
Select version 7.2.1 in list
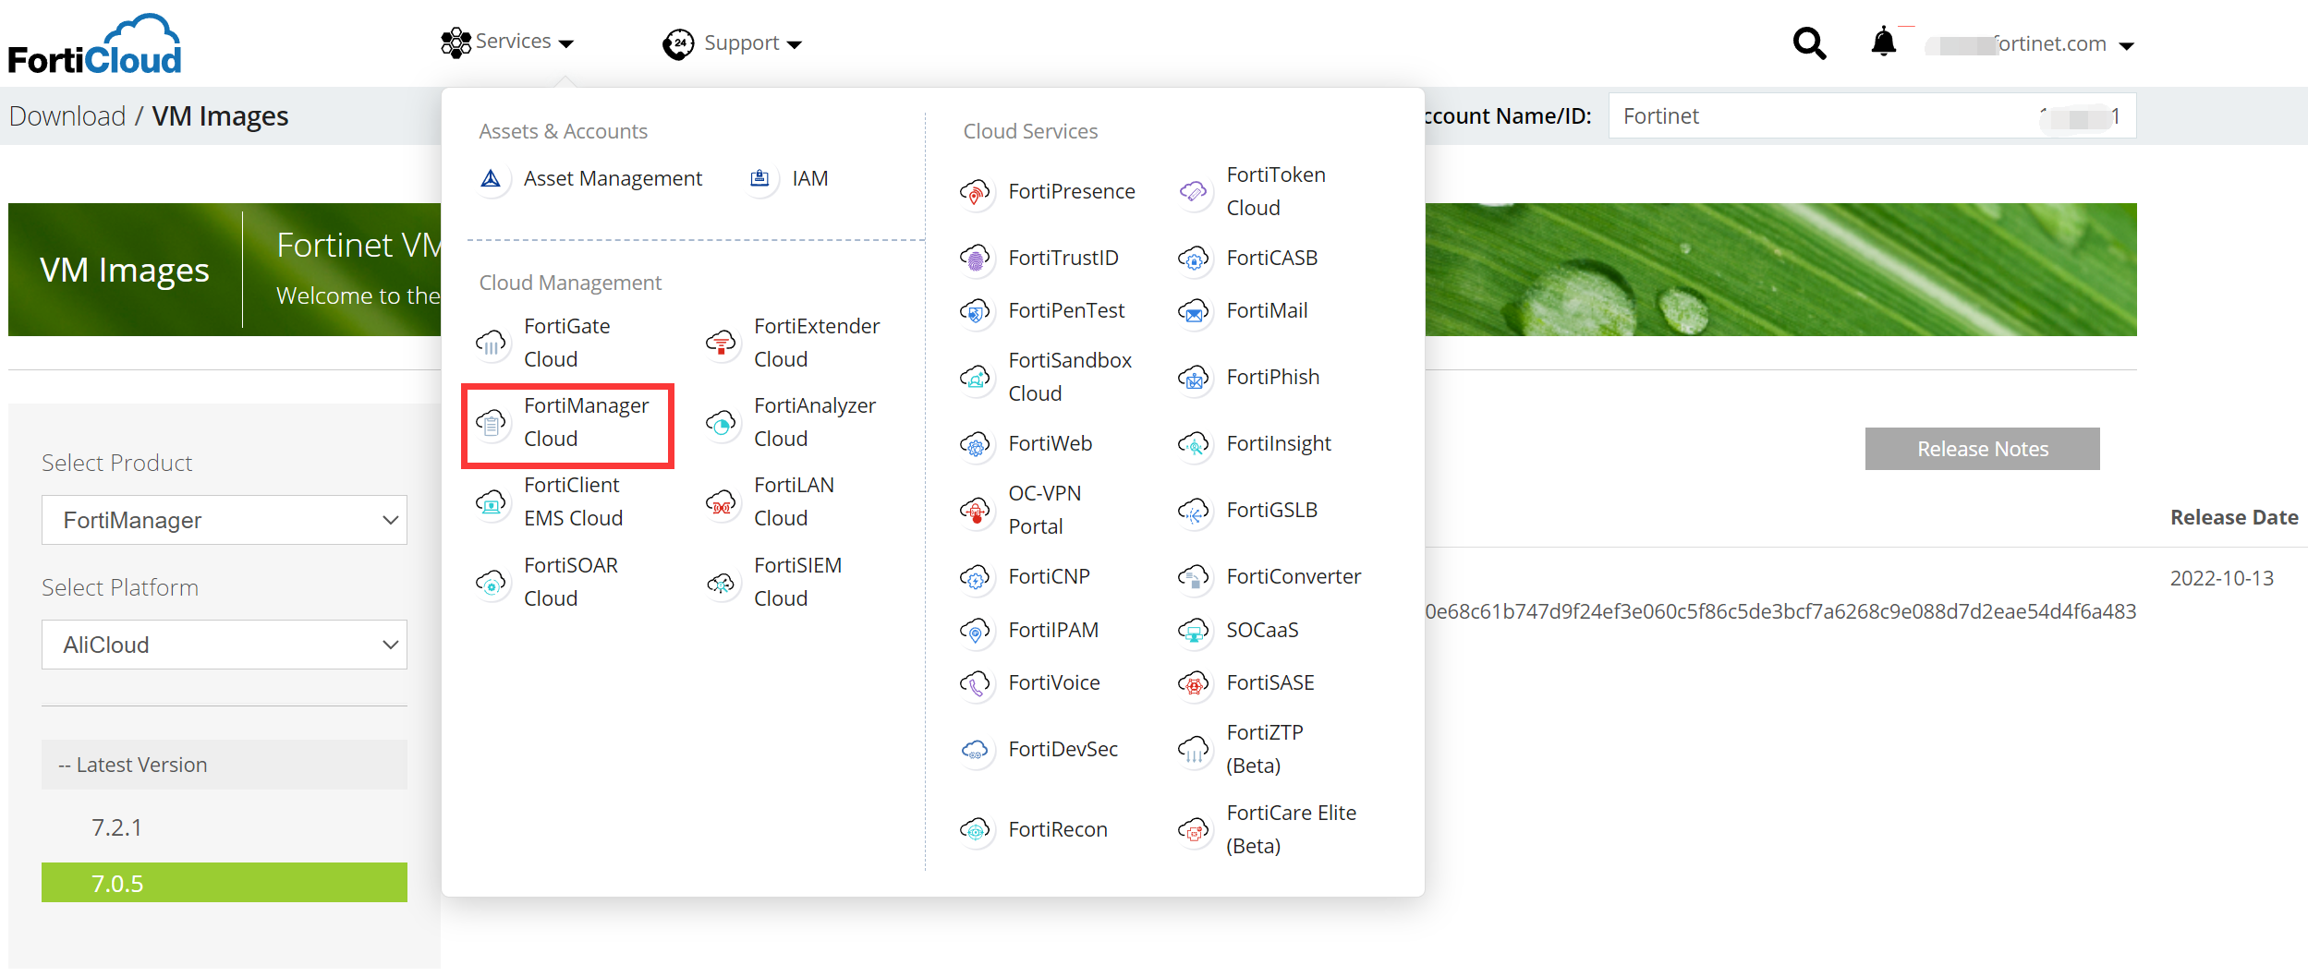[117, 827]
